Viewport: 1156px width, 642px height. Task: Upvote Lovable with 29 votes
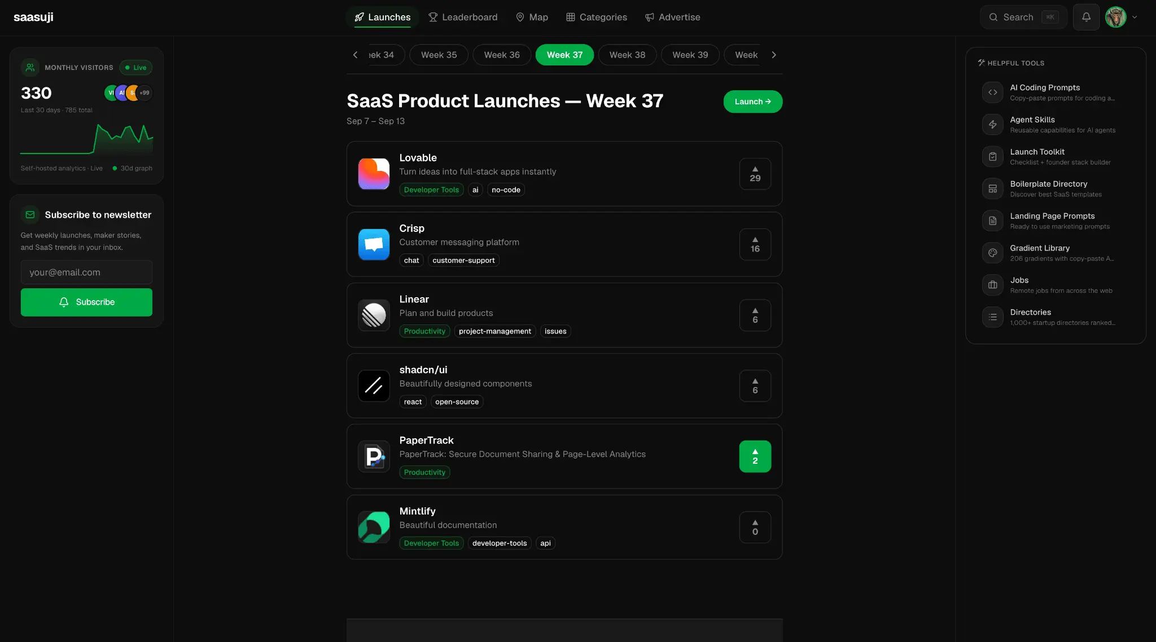tap(755, 174)
